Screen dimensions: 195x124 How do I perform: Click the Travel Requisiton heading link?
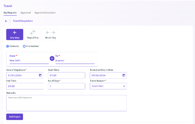click(23, 21)
